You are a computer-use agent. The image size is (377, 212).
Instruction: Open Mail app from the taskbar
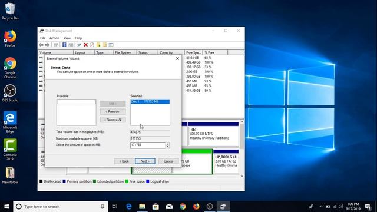[169, 207]
